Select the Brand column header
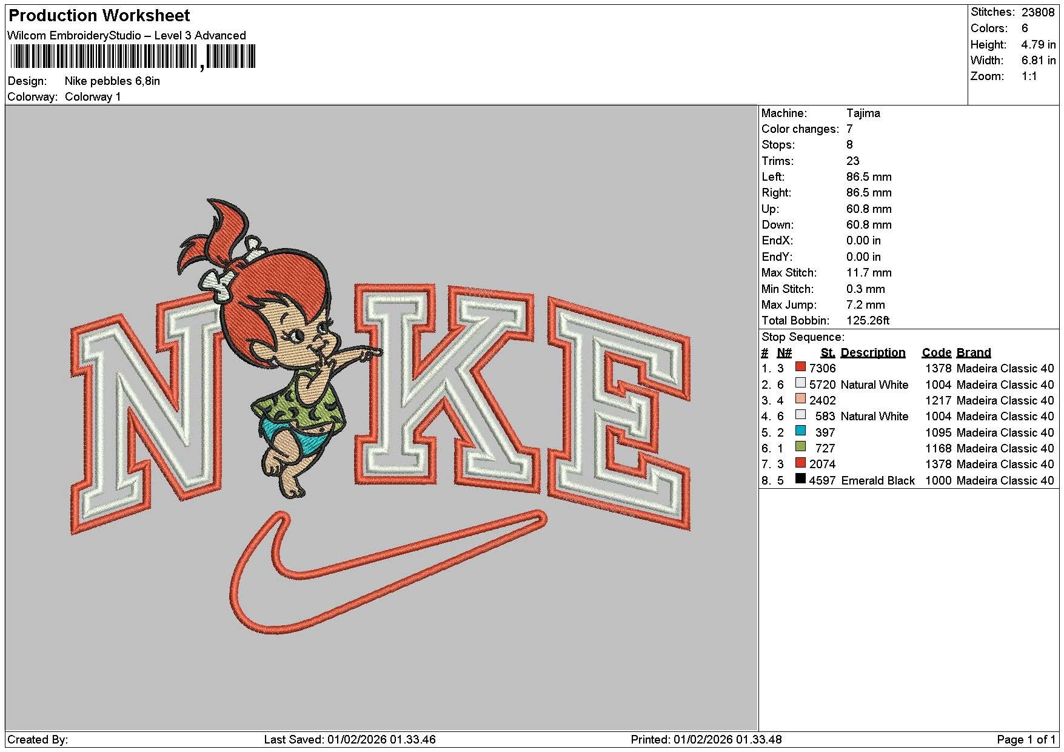 click(x=974, y=353)
